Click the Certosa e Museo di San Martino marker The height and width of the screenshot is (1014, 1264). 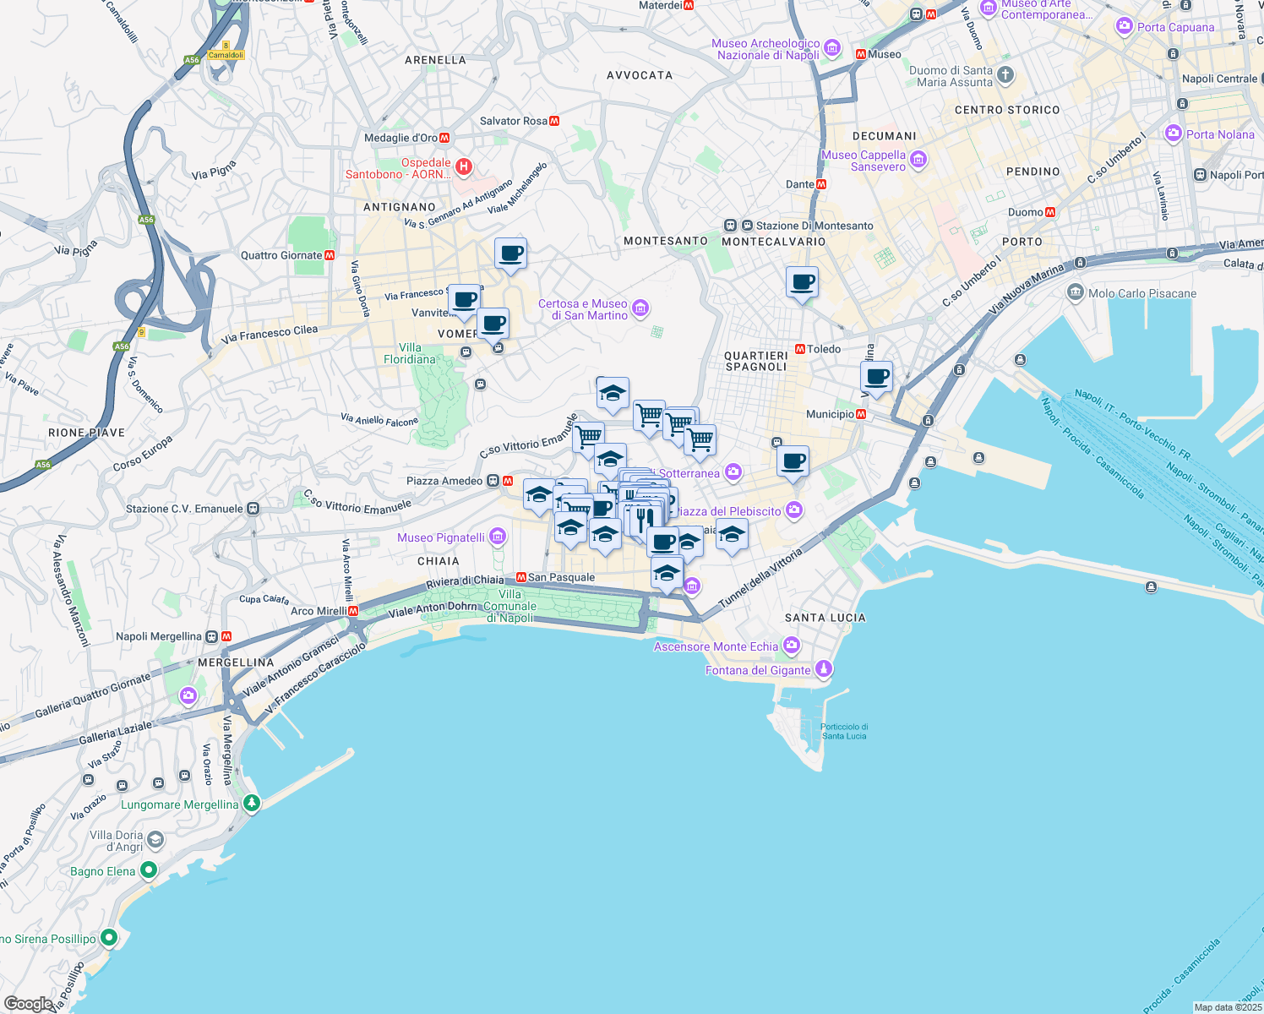click(640, 309)
